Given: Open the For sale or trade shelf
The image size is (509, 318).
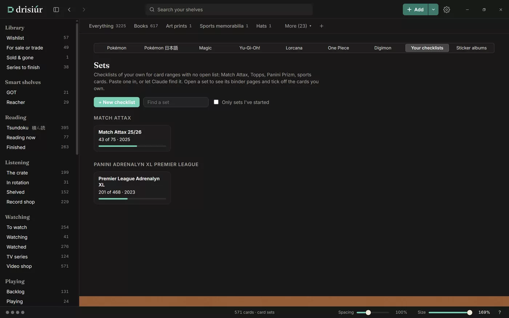Looking at the screenshot, I should pyautogui.click(x=37, y=48).
